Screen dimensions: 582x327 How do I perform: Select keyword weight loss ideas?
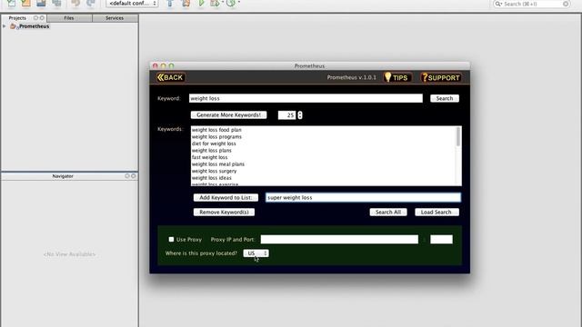click(212, 178)
